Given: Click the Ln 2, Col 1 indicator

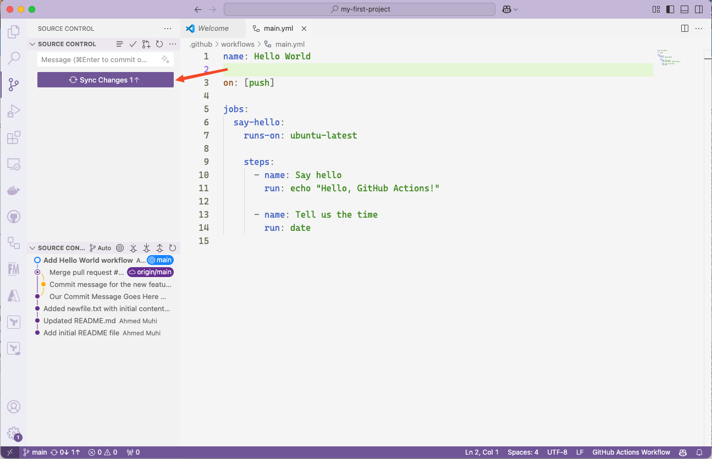Looking at the screenshot, I should click(482, 452).
